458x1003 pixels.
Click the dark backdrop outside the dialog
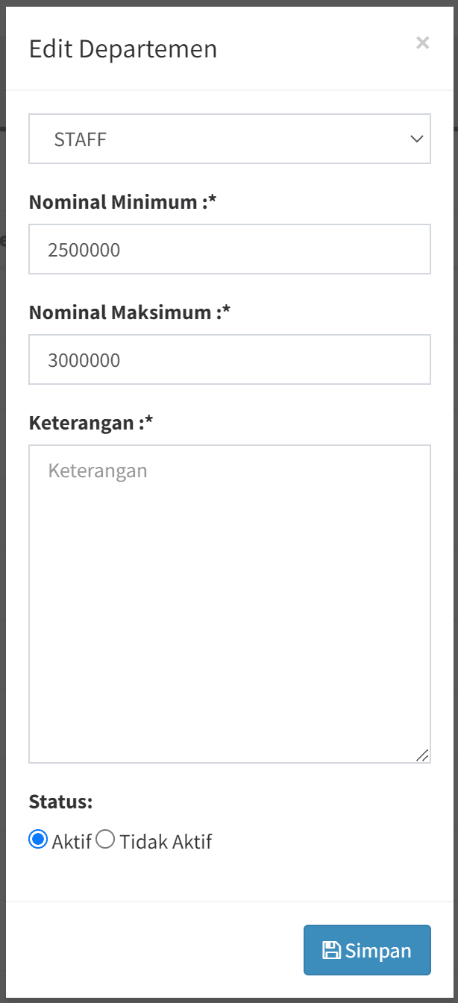coord(2,522)
